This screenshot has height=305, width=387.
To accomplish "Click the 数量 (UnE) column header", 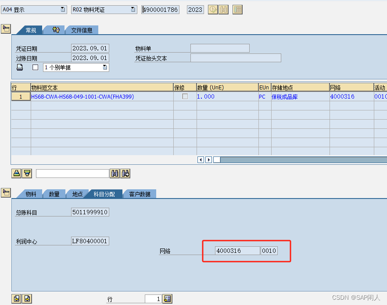I will pos(227,88).
